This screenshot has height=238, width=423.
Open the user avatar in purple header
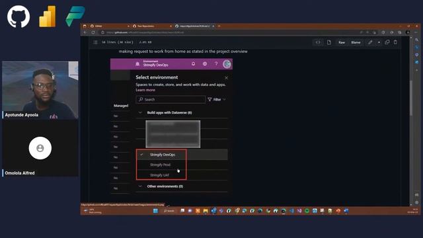tap(227, 64)
